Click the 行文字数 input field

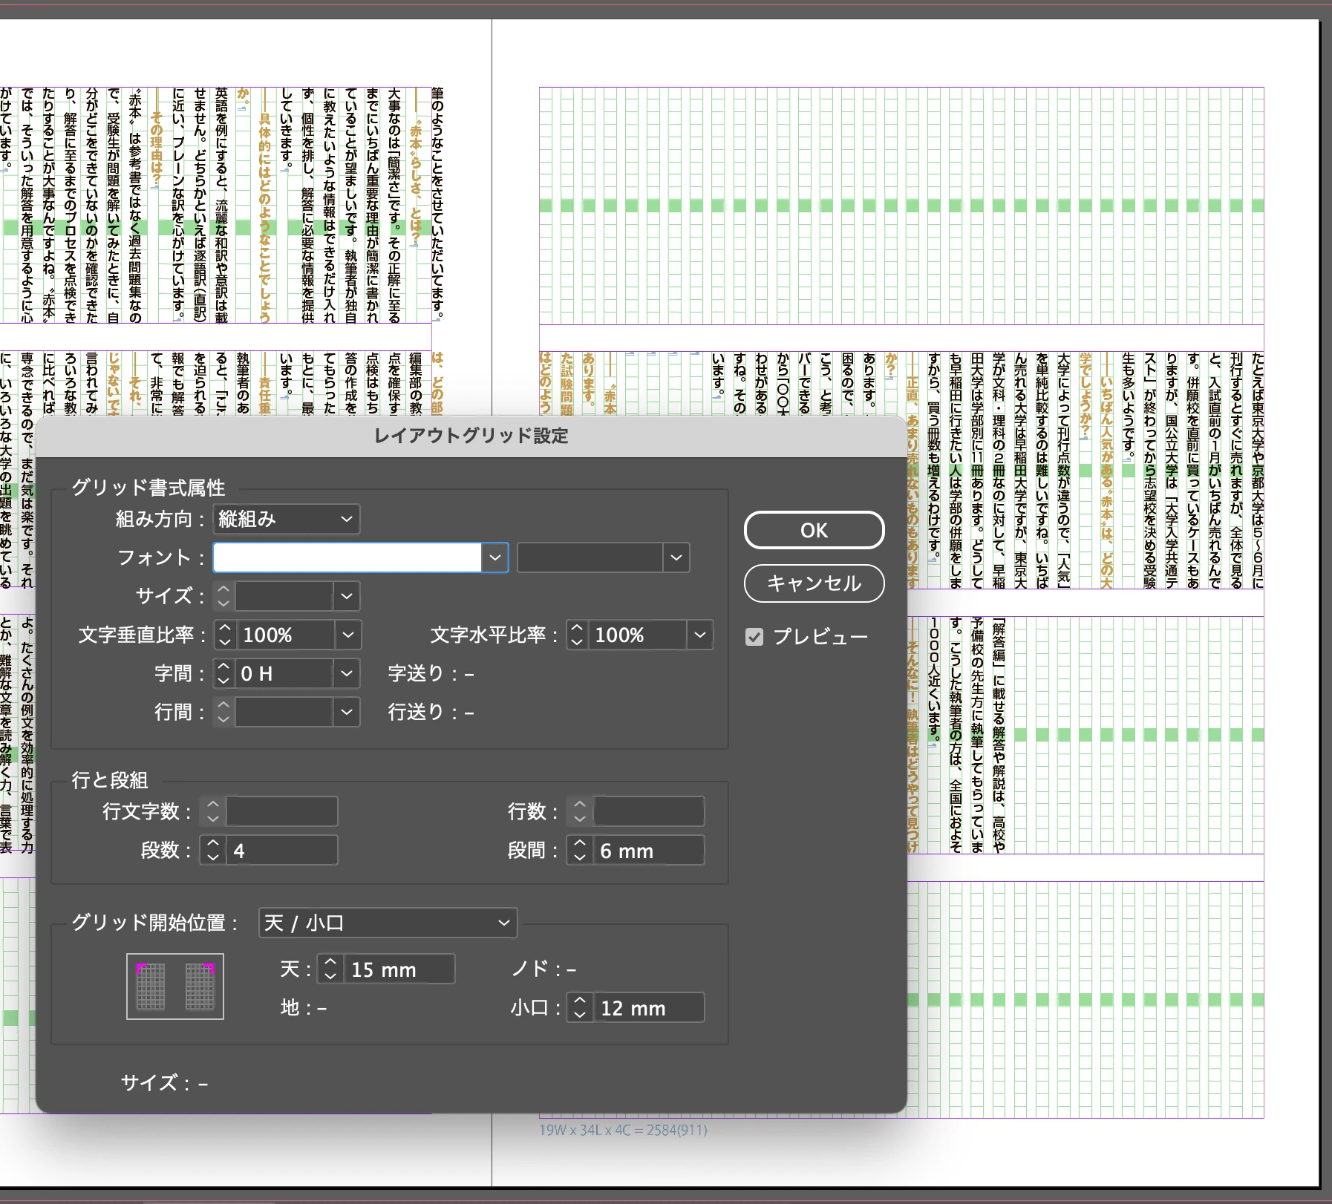pos(281,811)
